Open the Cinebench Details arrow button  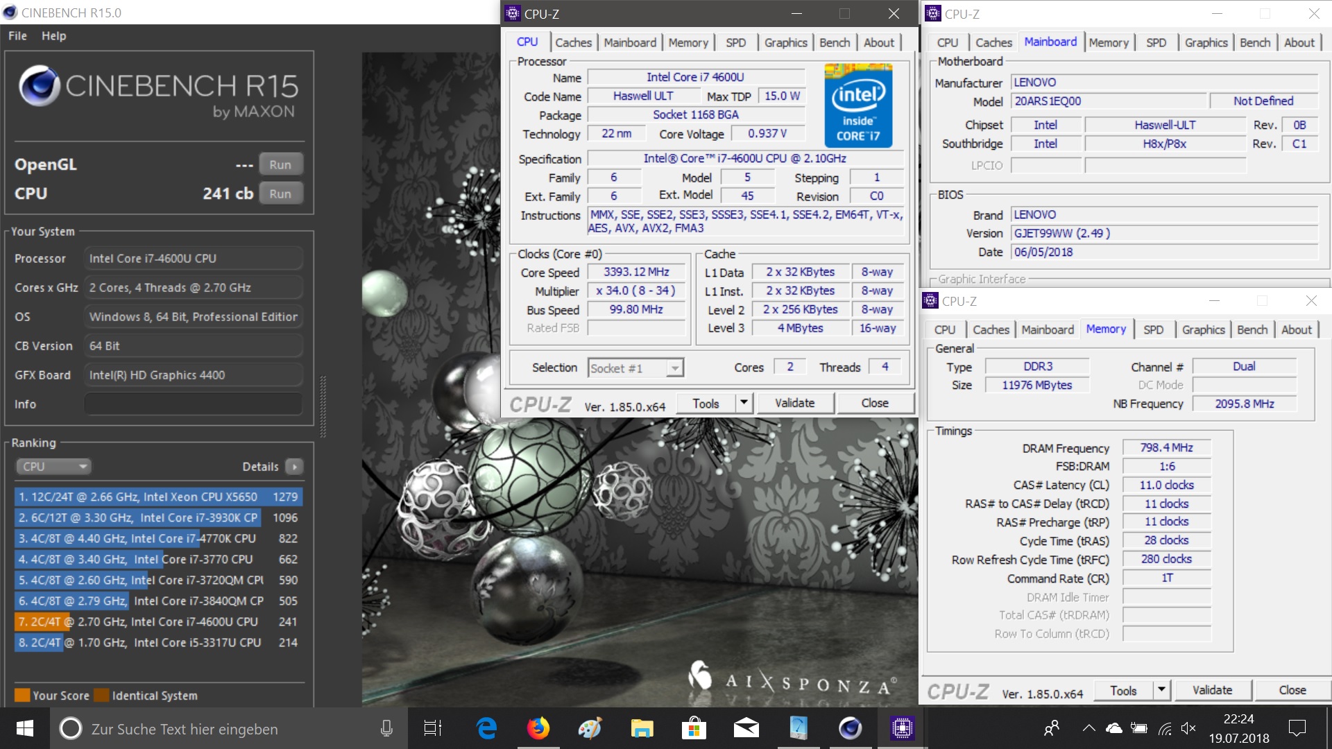[x=295, y=467]
